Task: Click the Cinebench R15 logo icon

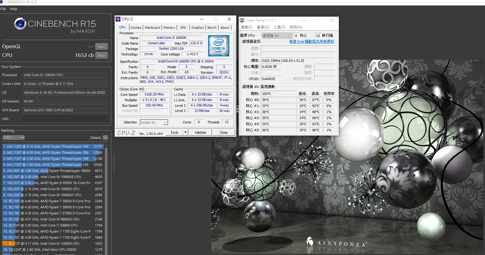Action: pyautogui.click(x=20, y=24)
